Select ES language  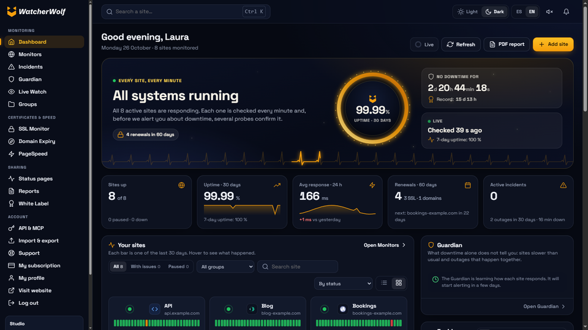coord(519,12)
